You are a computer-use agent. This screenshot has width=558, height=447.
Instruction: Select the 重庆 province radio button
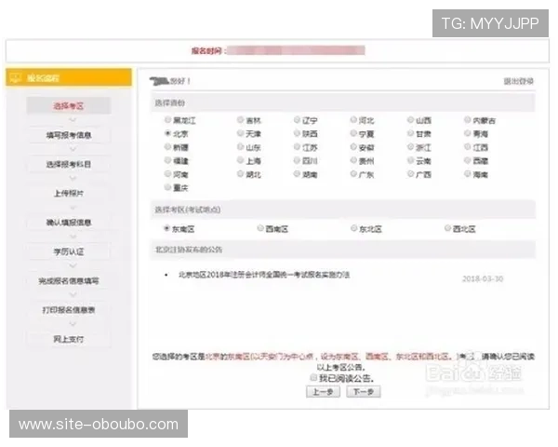[x=168, y=187]
